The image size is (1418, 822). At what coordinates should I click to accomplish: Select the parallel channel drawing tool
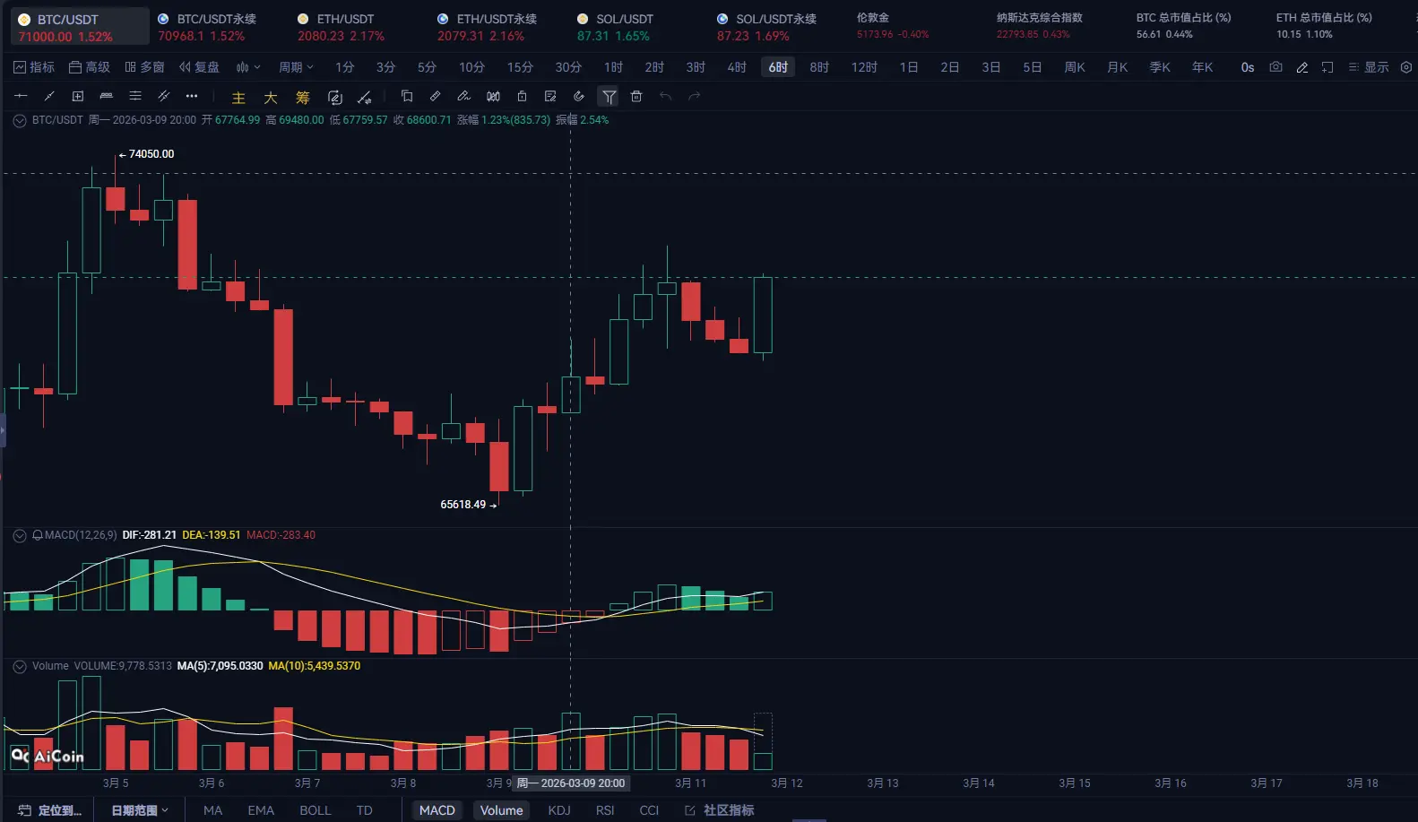164,96
